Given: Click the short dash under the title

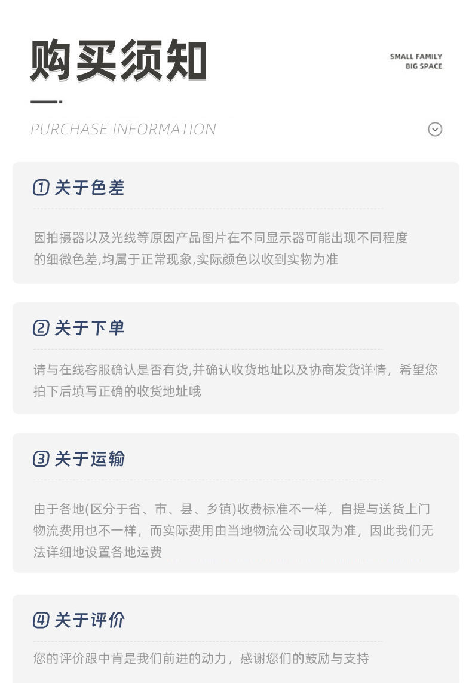Looking at the screenshot, I should pos(46,102).
